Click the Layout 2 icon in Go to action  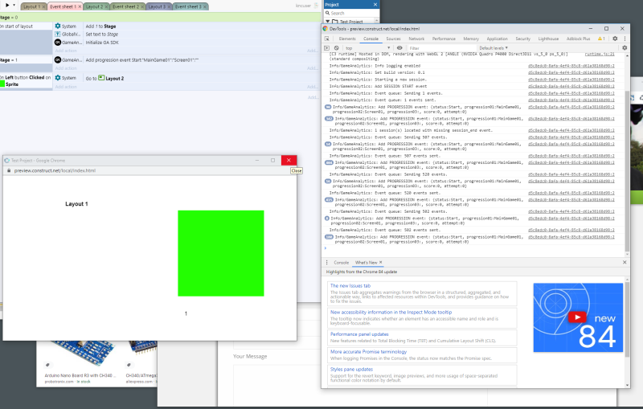click(x=101, y=77)
